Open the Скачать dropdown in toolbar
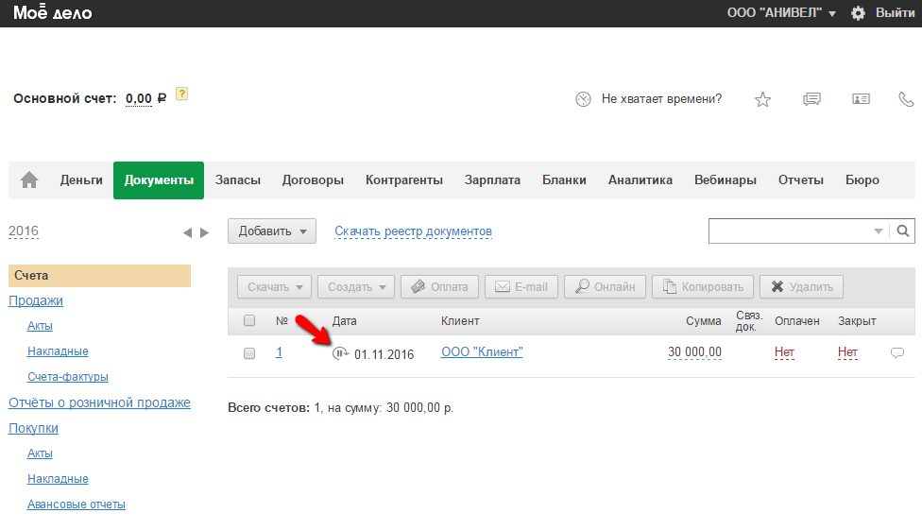The width and height of the screenshot is (922, 530). click(275, 287)
